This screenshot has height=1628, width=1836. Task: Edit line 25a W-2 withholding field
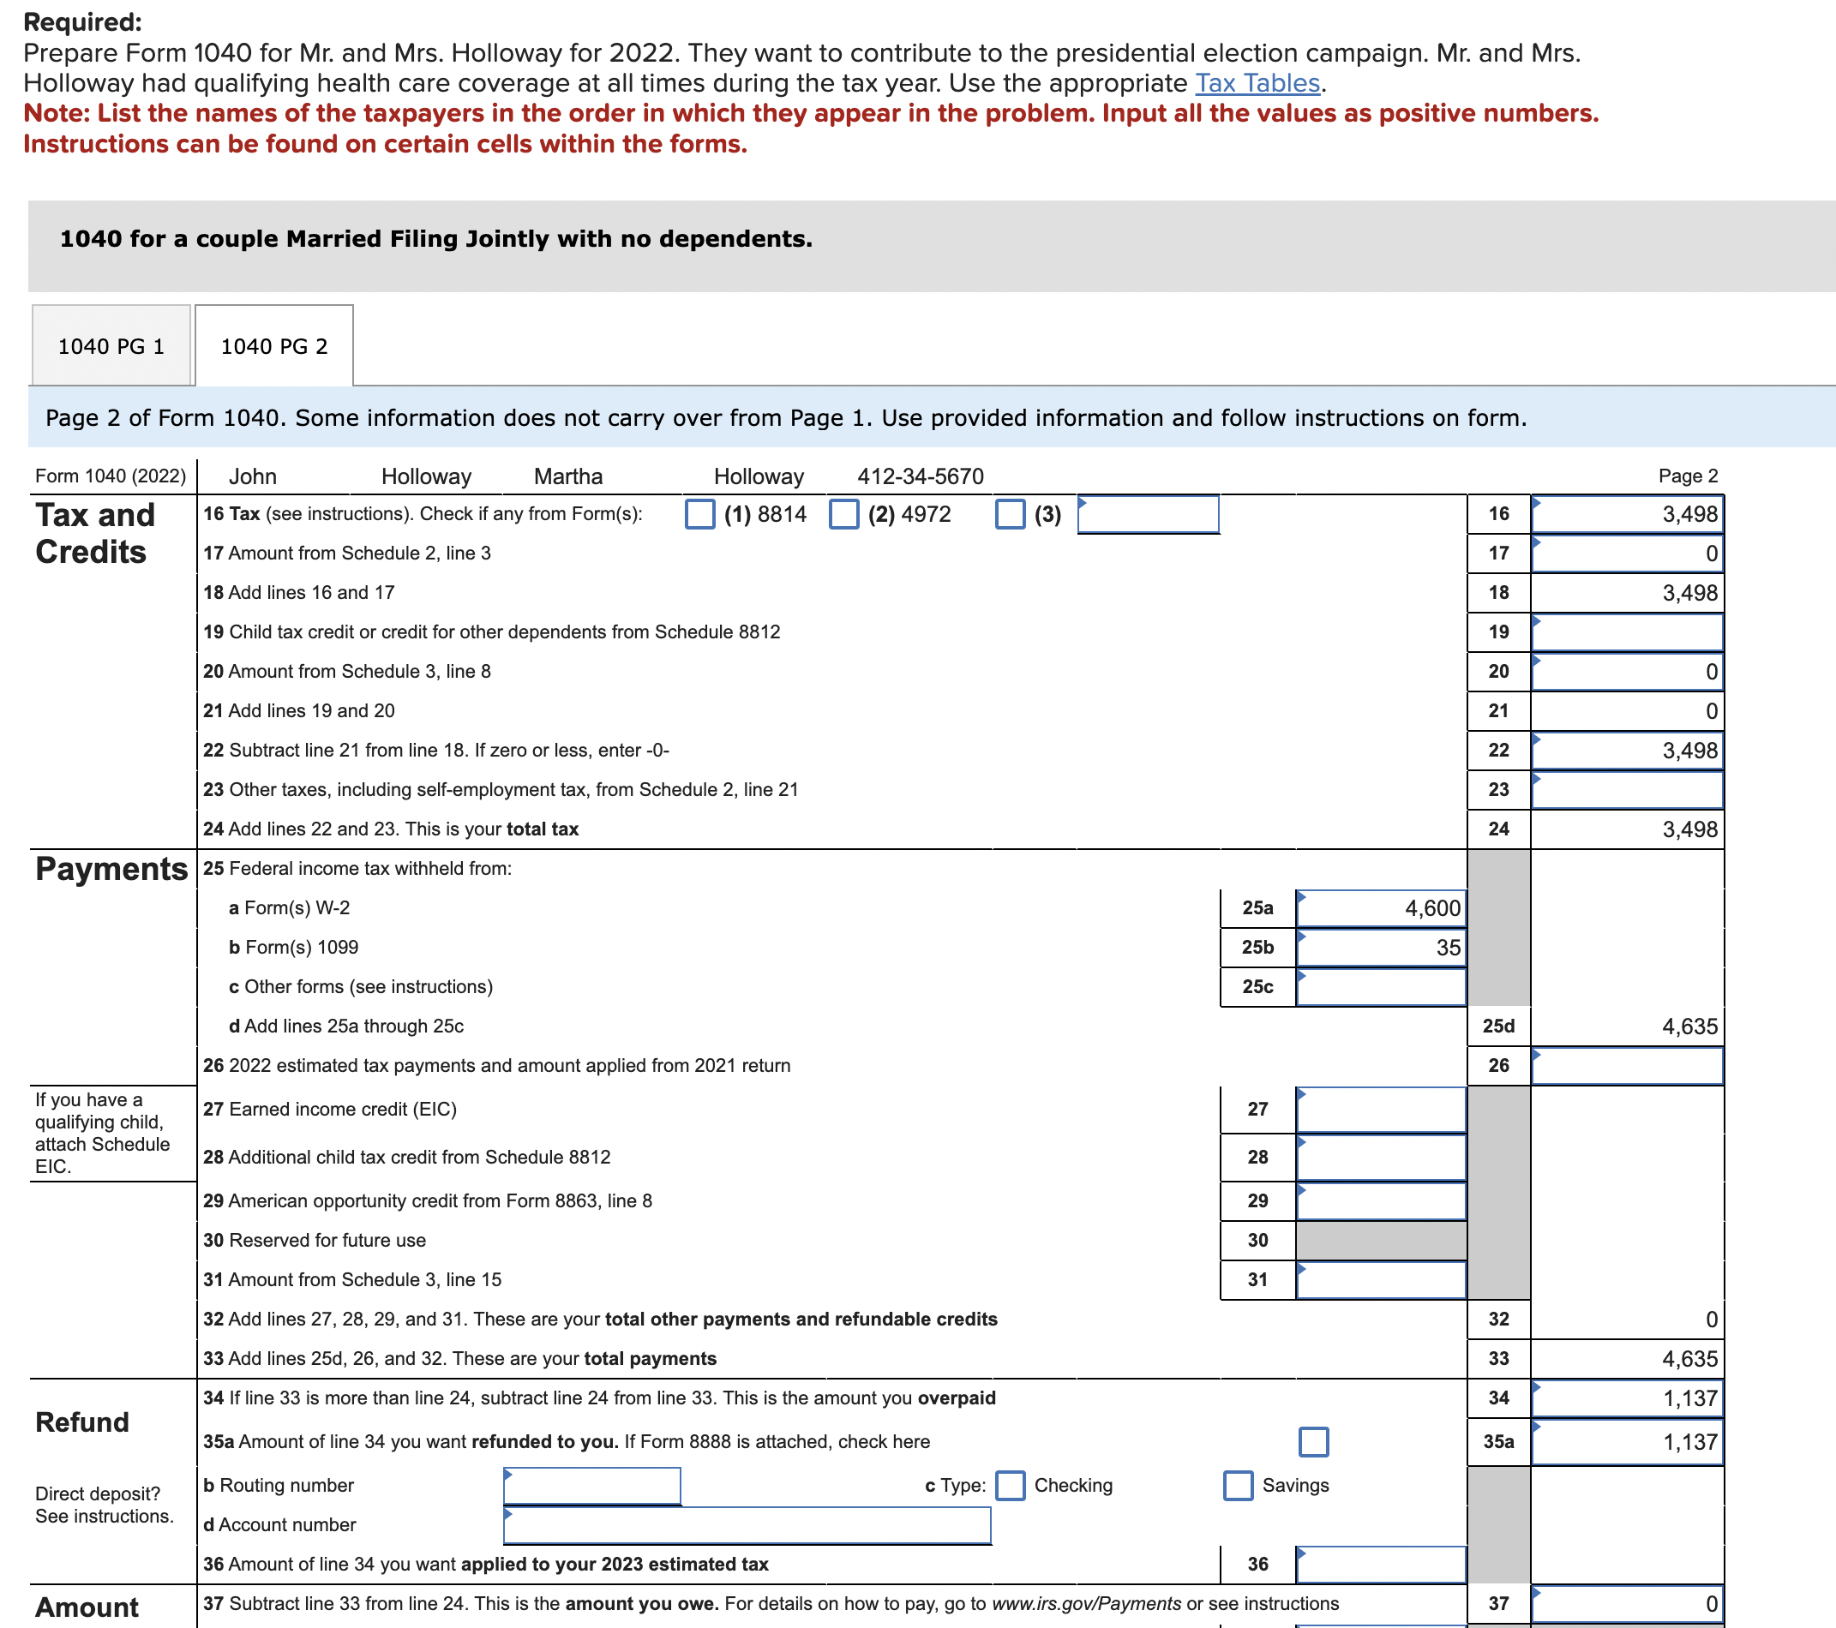1381,908
